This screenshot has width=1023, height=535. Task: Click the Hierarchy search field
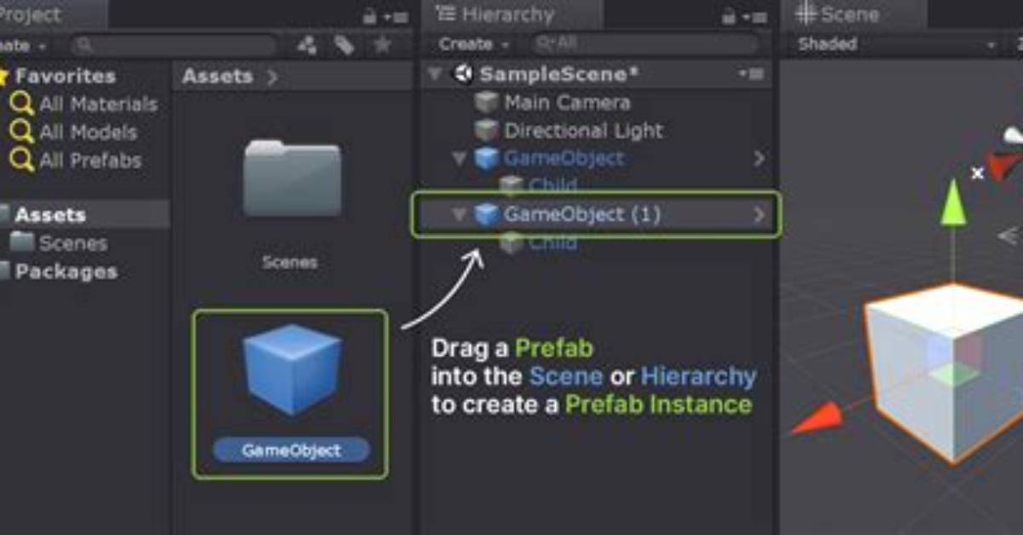coord(645,44)
